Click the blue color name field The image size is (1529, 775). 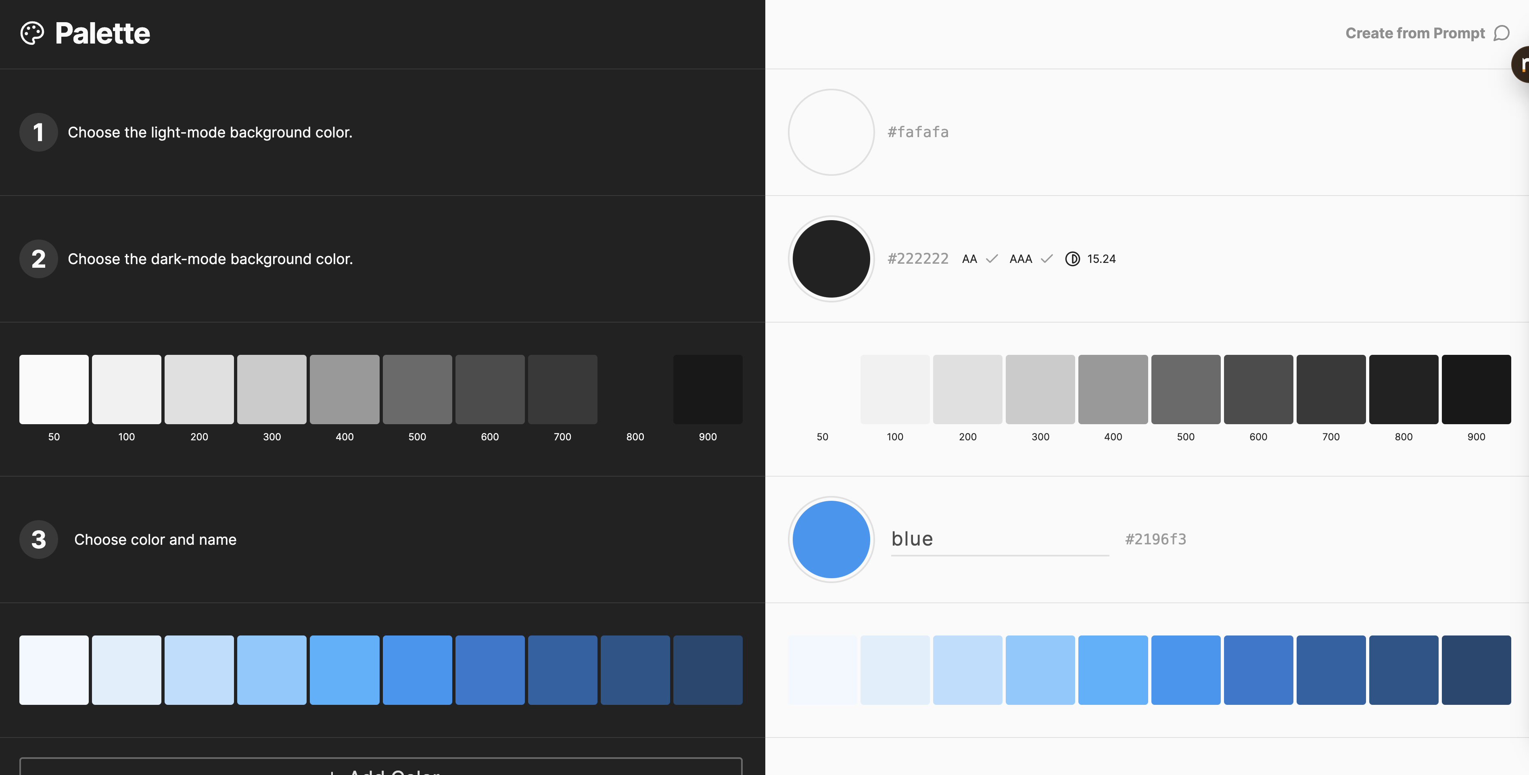click(x=999, y=539)
